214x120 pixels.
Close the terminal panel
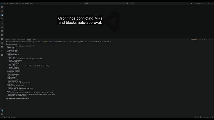point(212,40)
